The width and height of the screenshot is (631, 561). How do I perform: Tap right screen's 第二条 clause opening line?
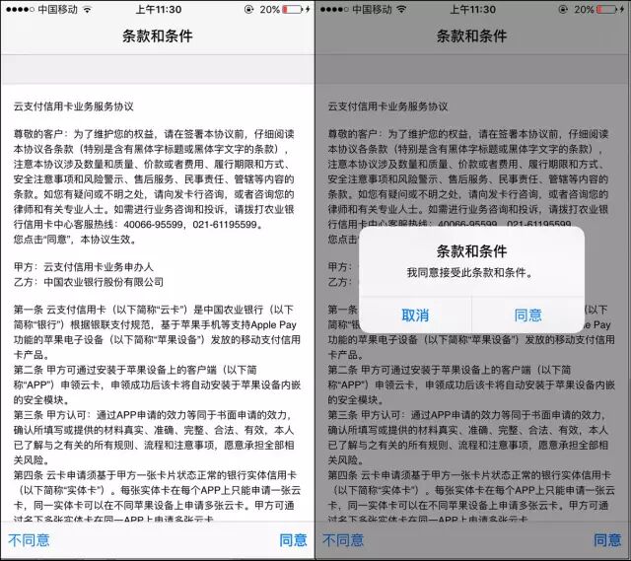point(450,370)
